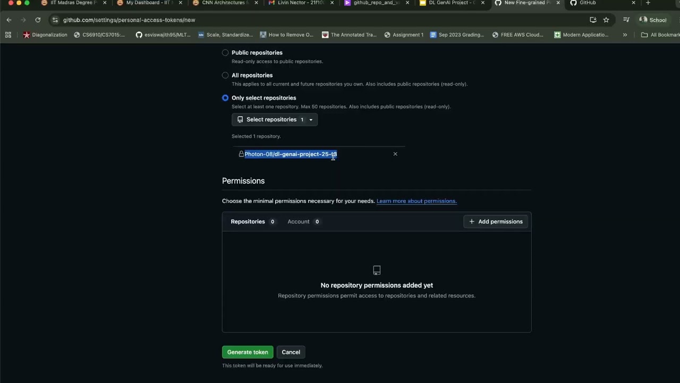
Task: Open the CS6910/CS7015 bookmark
Action: click(99, 35)
